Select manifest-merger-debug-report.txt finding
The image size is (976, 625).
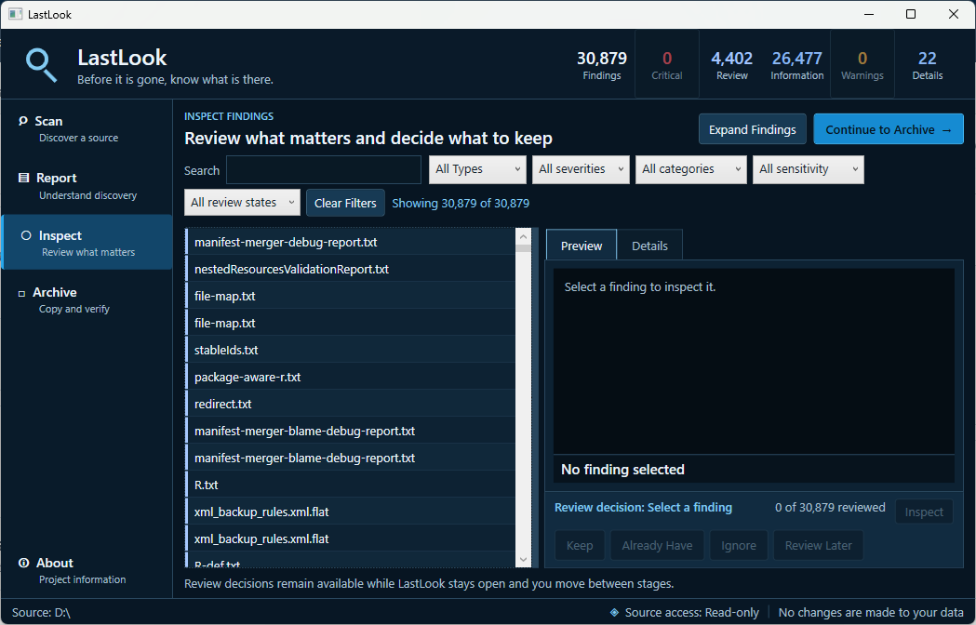(x=351, y=242)
